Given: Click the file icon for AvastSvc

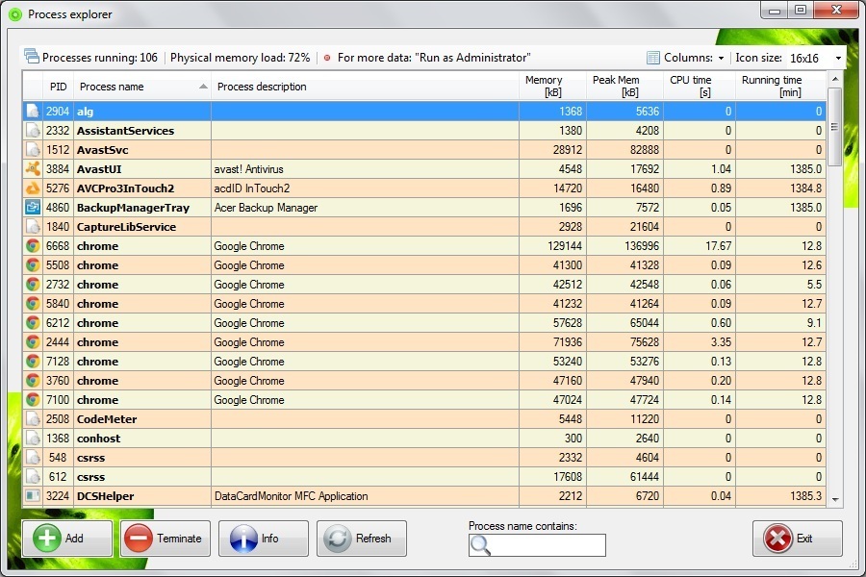Looking at the screenshot, I should tap(33, 150).
